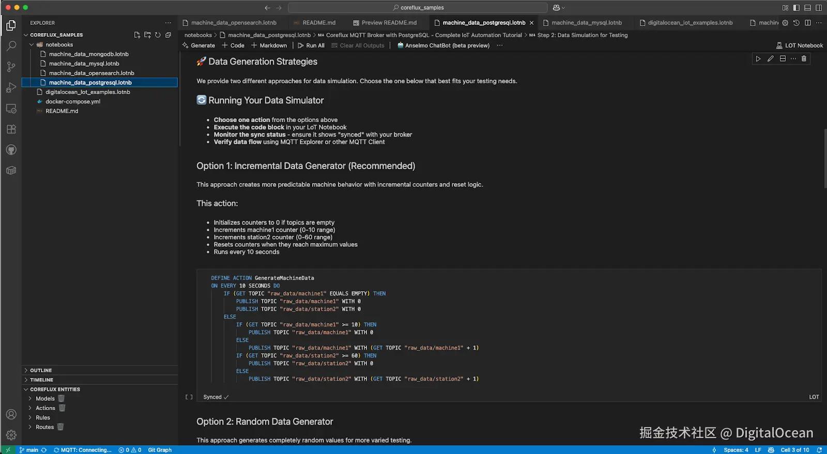Open the Copilot chat dropdown
The width and height of the screenshot is (827, 454).
[x=559, y=8]
